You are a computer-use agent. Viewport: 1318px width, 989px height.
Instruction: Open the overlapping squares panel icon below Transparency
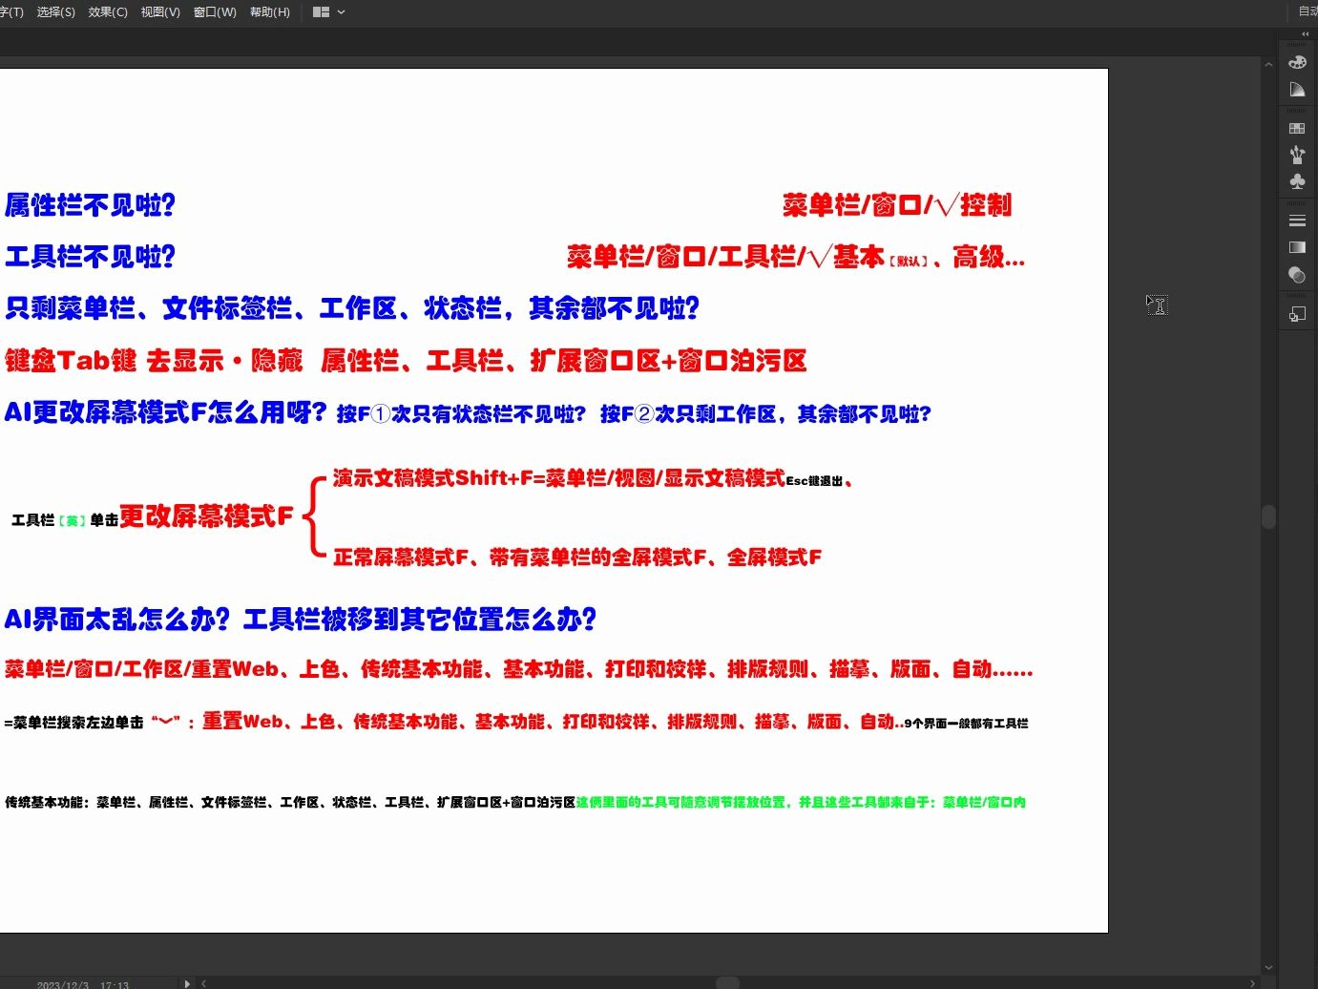click(x=1297, y=314)
